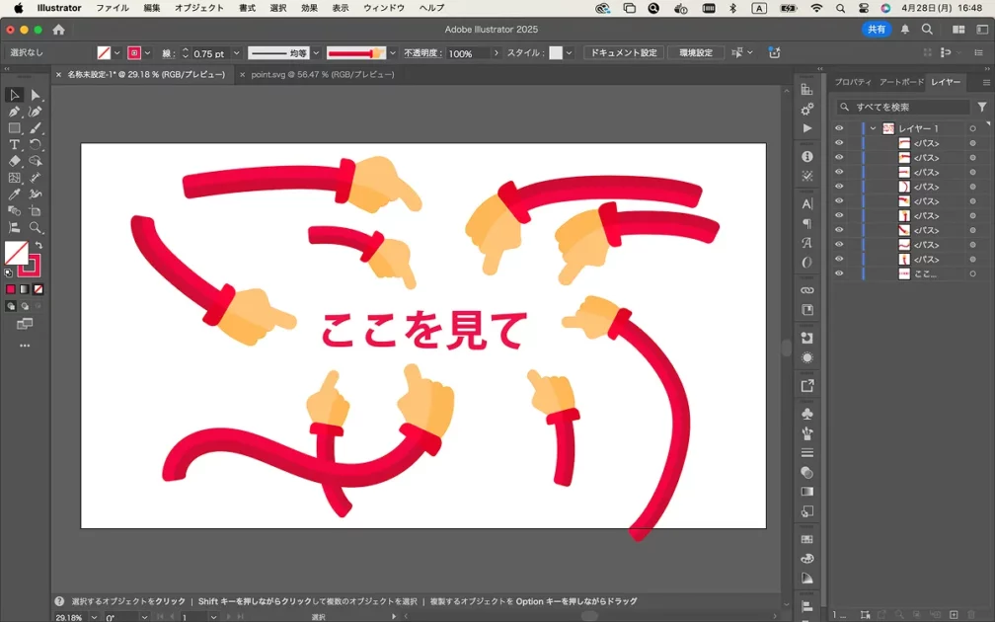Hide レイヤー 1 using eye icon

point(839,128)
